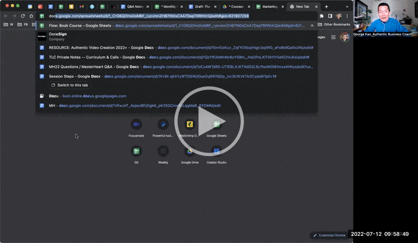Image resolution: width=418 pixels, height=243 pixels.
Task: Open the Mailchimp shortcut
Action: click(190, 128)
